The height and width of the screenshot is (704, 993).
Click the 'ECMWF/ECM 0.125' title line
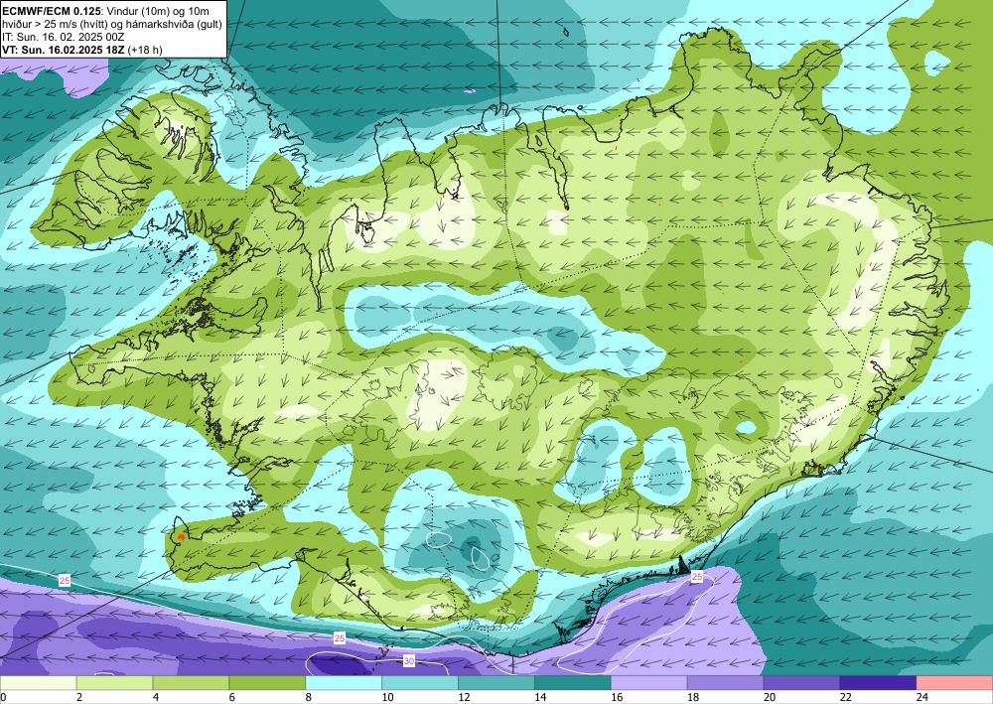[x=106, y=10]
